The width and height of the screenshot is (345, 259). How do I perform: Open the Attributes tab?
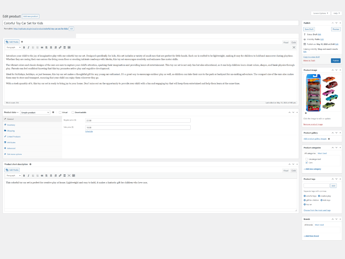[32, 142]
